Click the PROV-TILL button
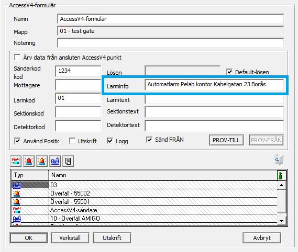Screen dimensions: 298x252 tap(226, 140)
